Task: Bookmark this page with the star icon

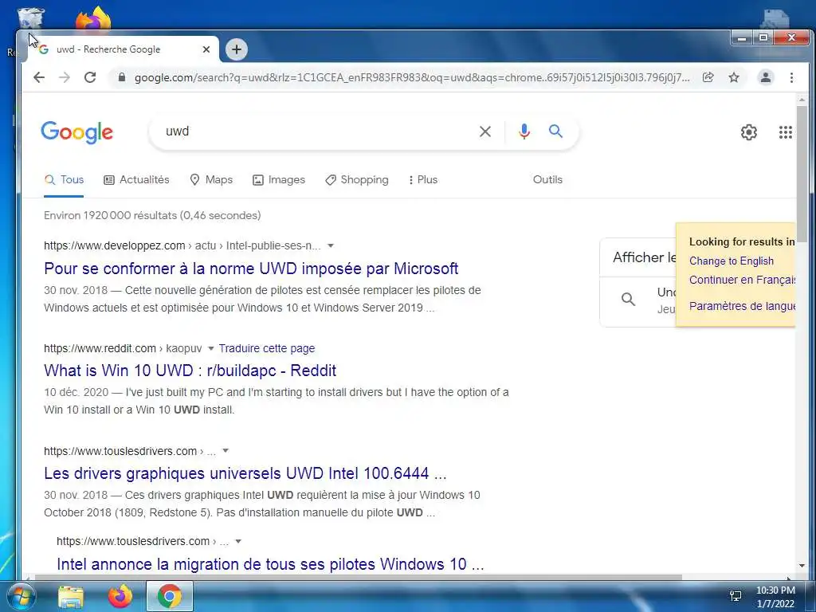Action: (734, 77)
